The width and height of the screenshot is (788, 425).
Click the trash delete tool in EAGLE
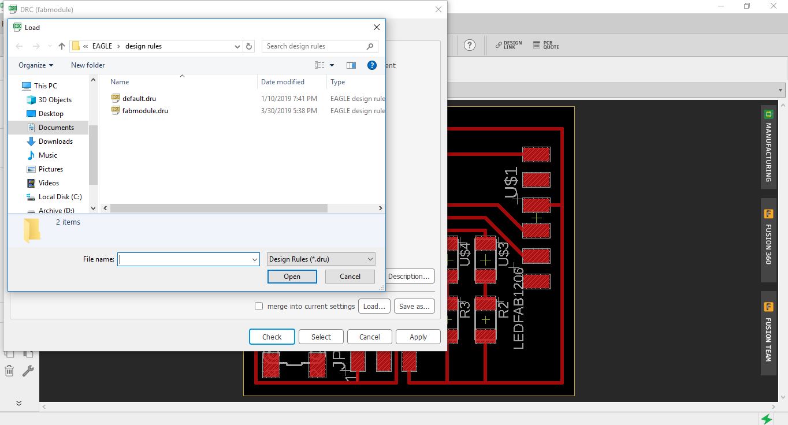pos(9,371)
